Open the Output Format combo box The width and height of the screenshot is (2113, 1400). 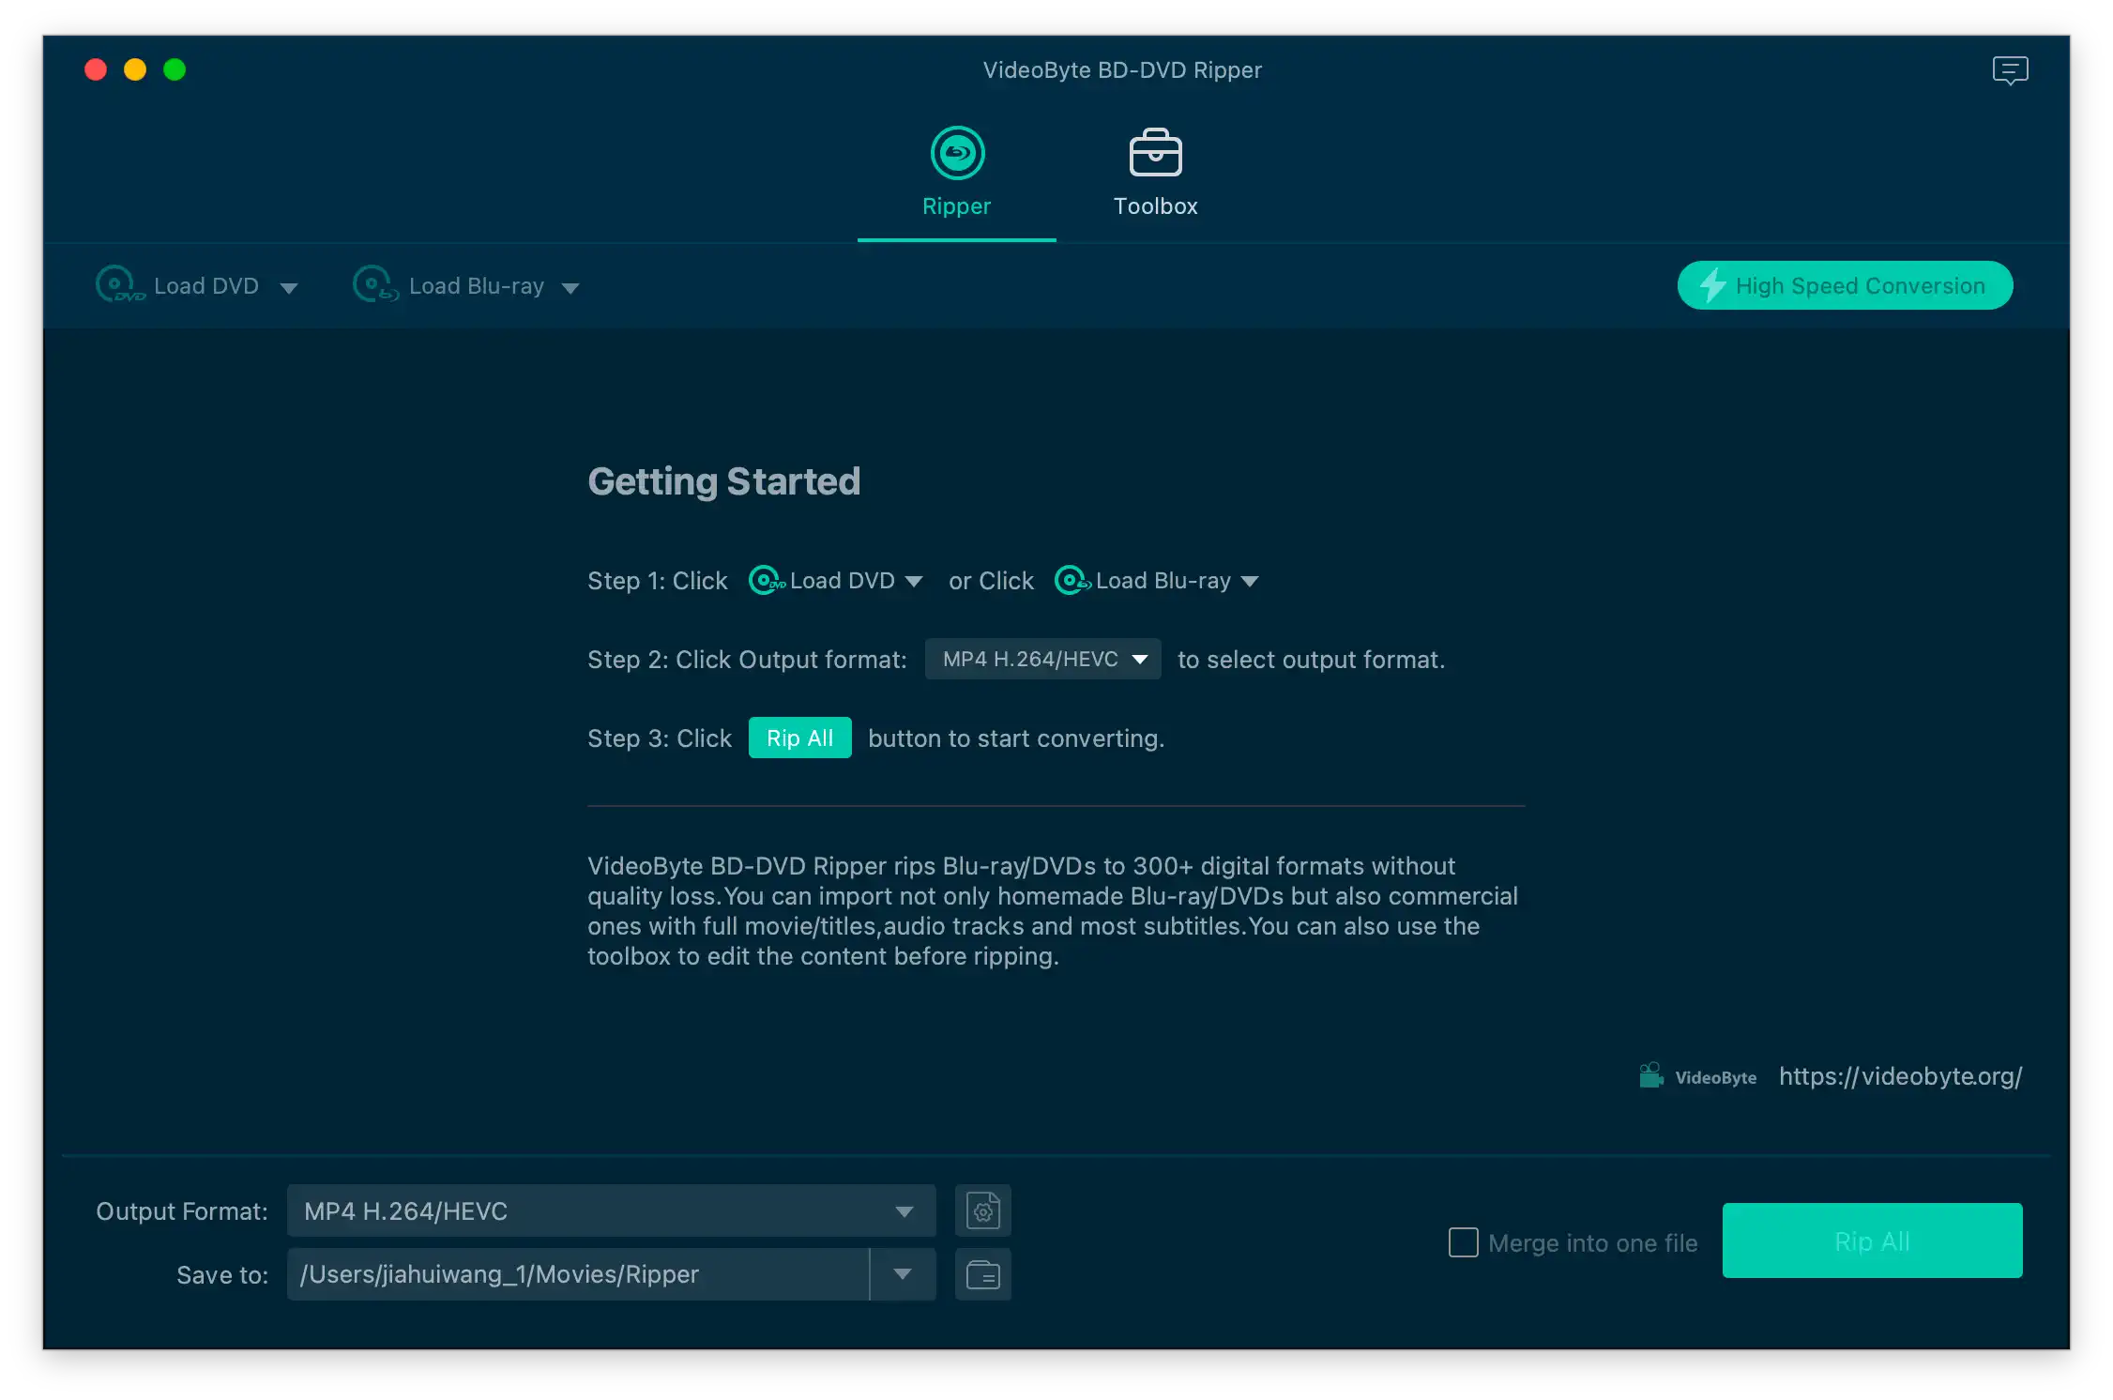tap(610, 1210)
